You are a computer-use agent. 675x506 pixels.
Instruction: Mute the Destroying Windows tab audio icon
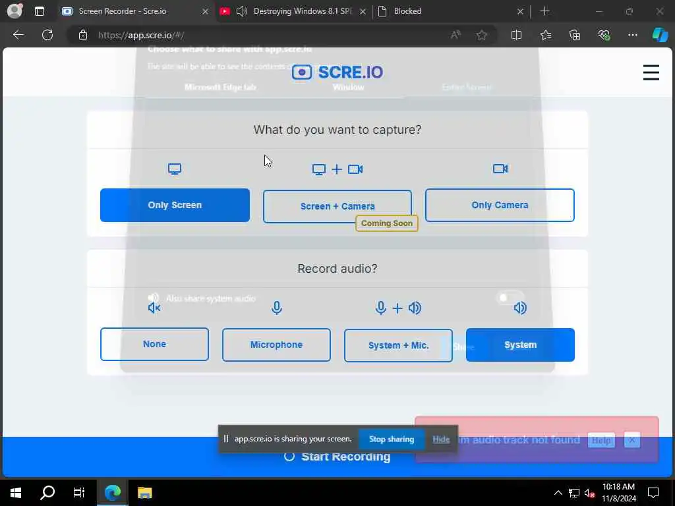(x=242, y=11)
